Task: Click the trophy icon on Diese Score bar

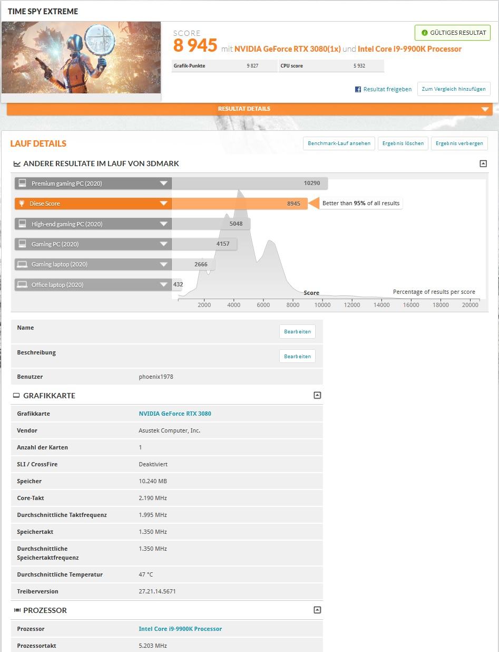Action: (x=22, y=204)
